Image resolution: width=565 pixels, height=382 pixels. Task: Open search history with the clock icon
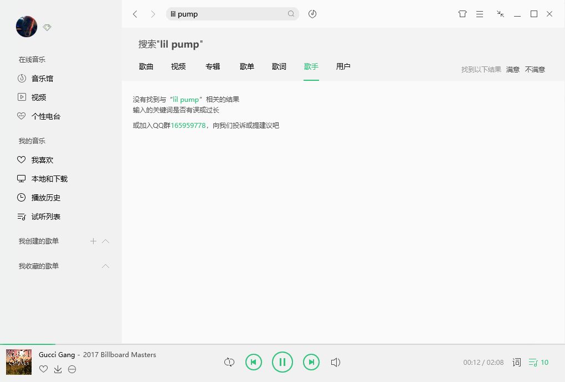tap(312, 14)
